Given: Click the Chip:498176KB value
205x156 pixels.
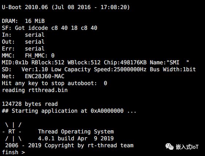Looking at the screenshot, I should [125, 63].
